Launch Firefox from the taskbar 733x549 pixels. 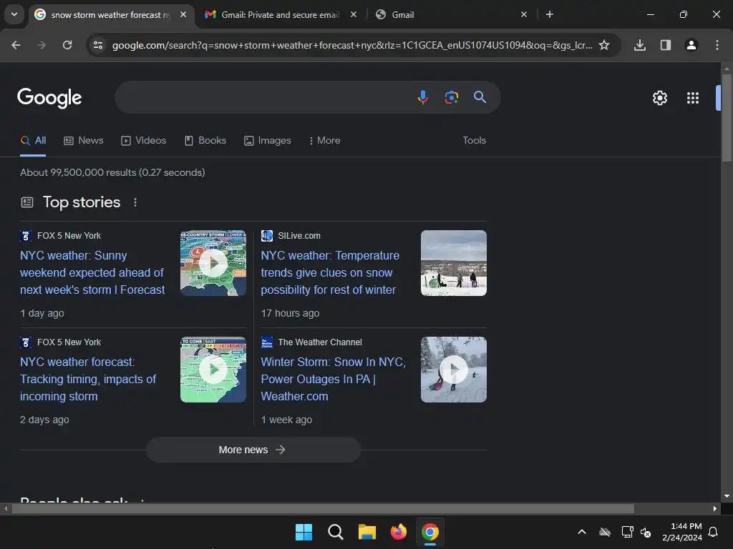[398, 532]
